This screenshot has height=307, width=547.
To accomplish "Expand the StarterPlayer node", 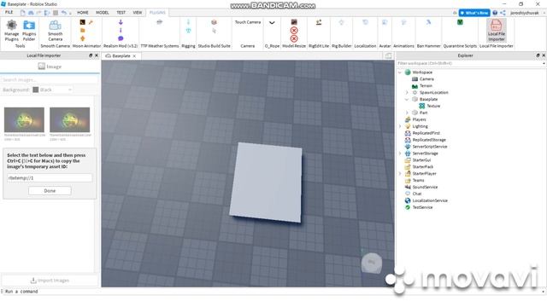I will click(x=400, y=174).
